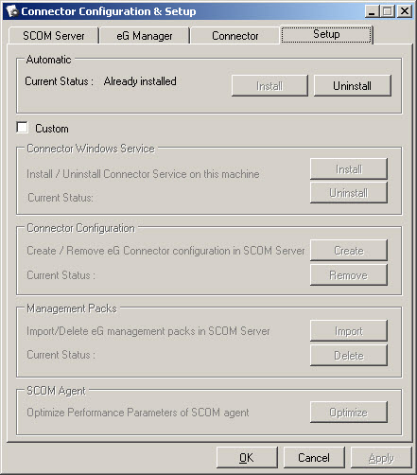This screenshot has height=475, width=417.
Task: Click the connector app icon in title bar
Action: pos(12,11)
